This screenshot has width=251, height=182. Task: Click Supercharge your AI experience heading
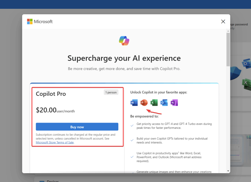[x=124, y=58]
